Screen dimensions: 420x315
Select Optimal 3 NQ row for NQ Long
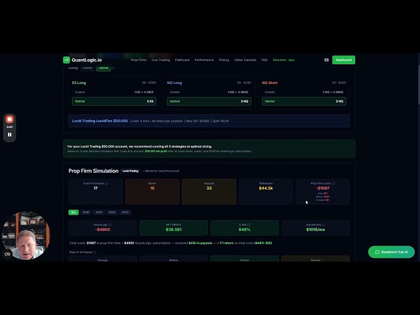coord(209,101)
